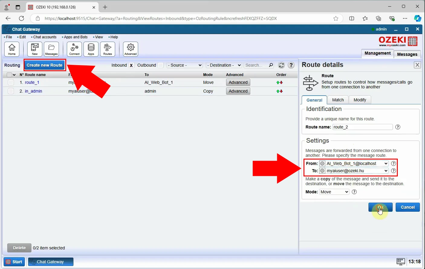Open the Mode dropdown showing Move

point(334,192)
